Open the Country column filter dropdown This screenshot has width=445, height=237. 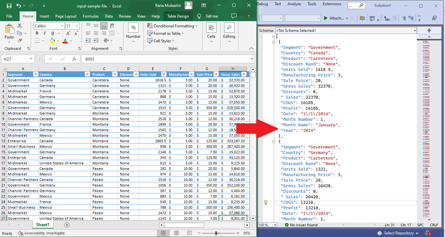87,74
